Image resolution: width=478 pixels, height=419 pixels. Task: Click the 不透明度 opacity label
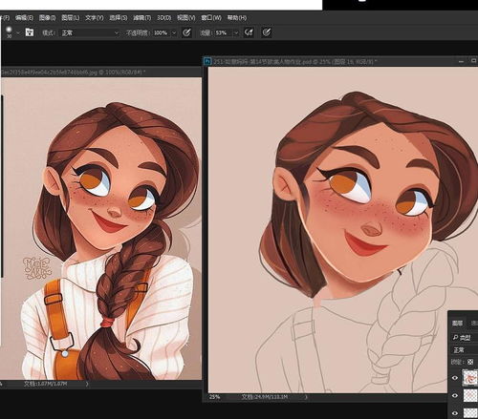point(139,32)
